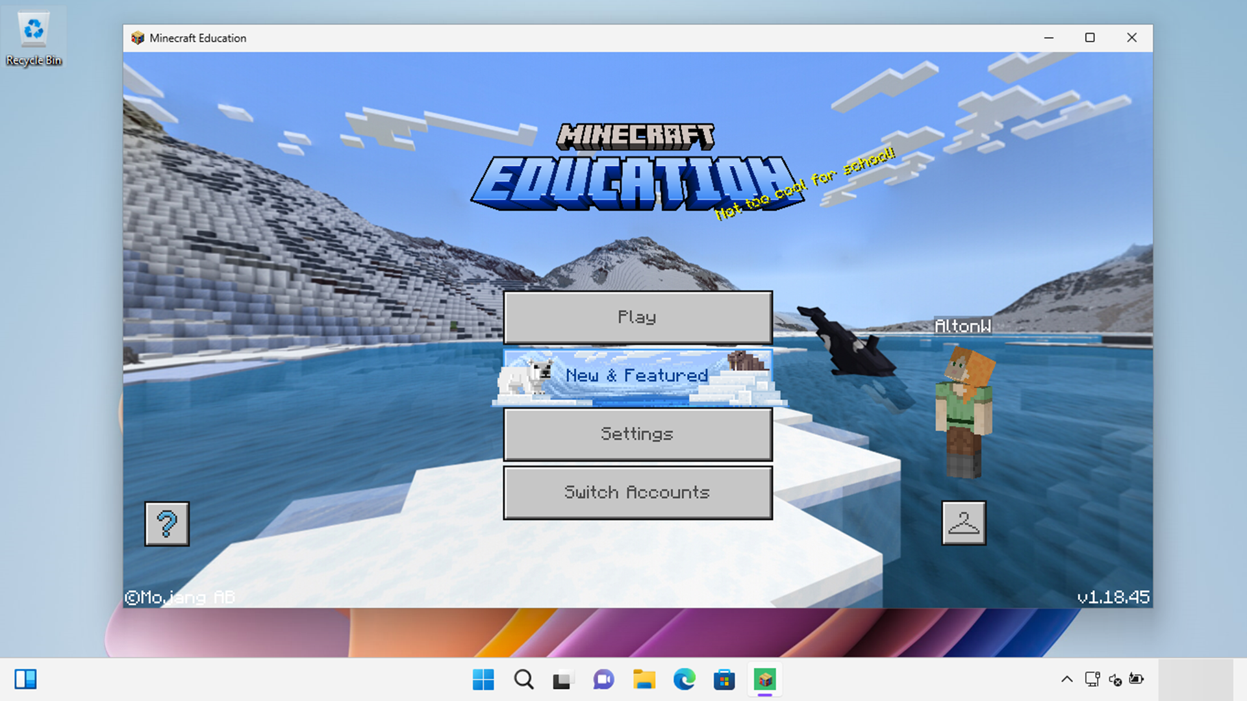This screenshot has height=701, width=1247.
Task: Click version number v1.18.45 label
Action: point(1112,596)
